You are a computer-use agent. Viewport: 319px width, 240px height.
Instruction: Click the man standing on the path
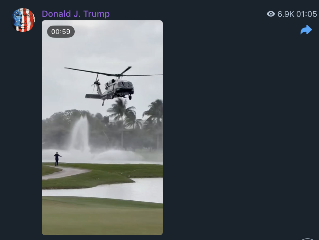(57, 159)
